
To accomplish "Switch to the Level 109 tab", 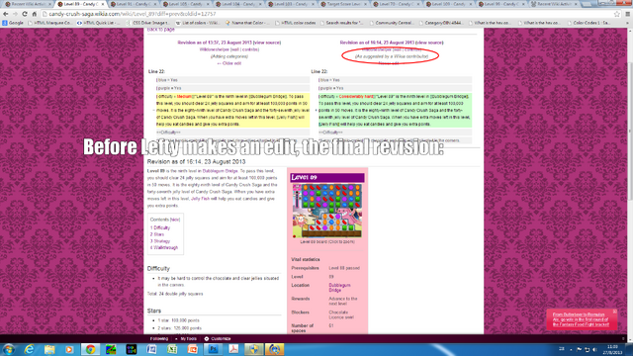I will tap(448, 4).
